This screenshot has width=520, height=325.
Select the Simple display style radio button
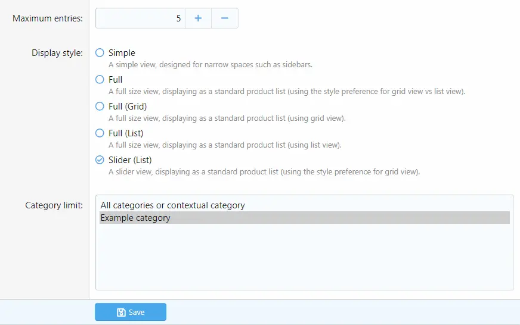click(x=100, y=53)
